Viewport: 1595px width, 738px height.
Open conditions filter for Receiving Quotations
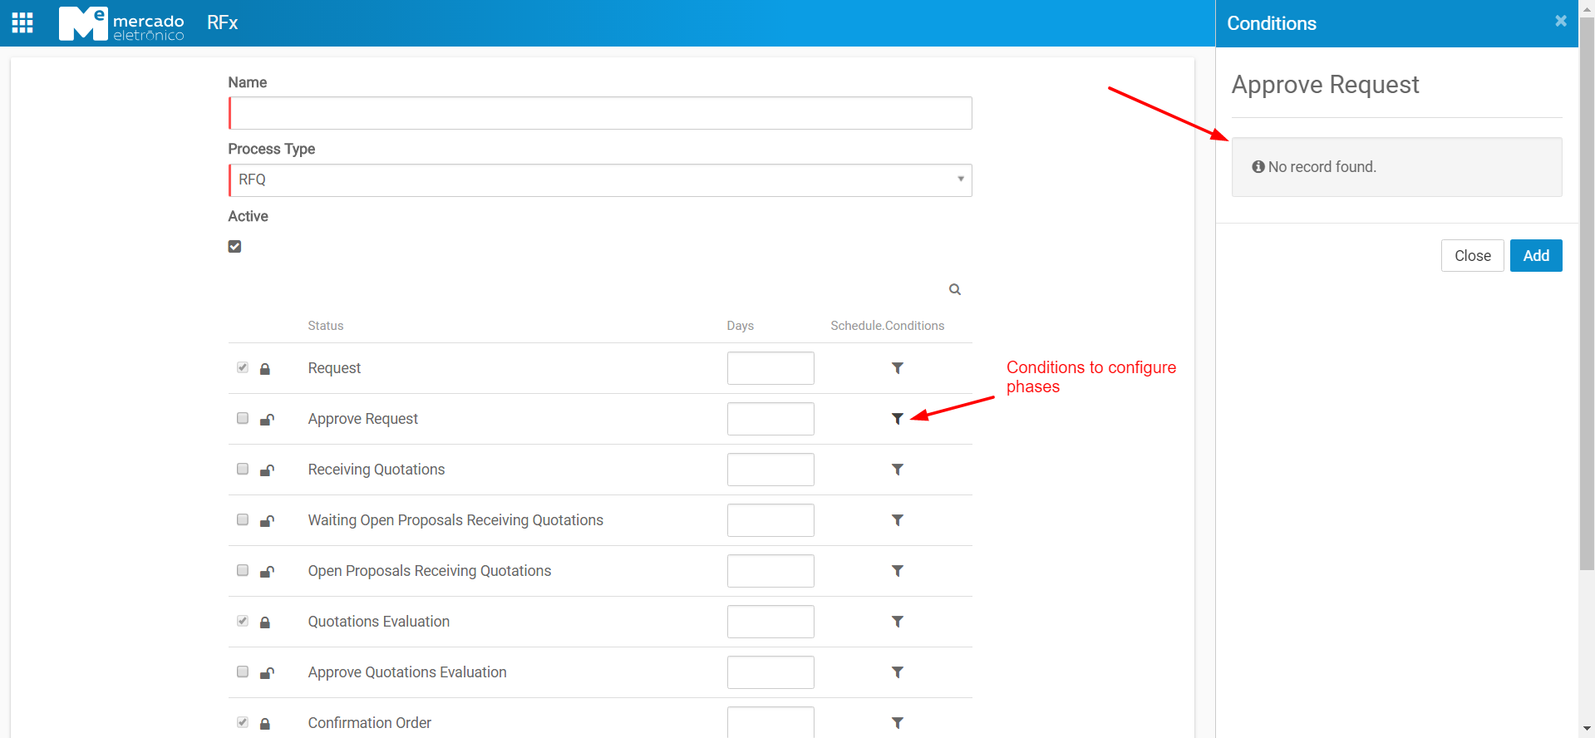point(898,470)
